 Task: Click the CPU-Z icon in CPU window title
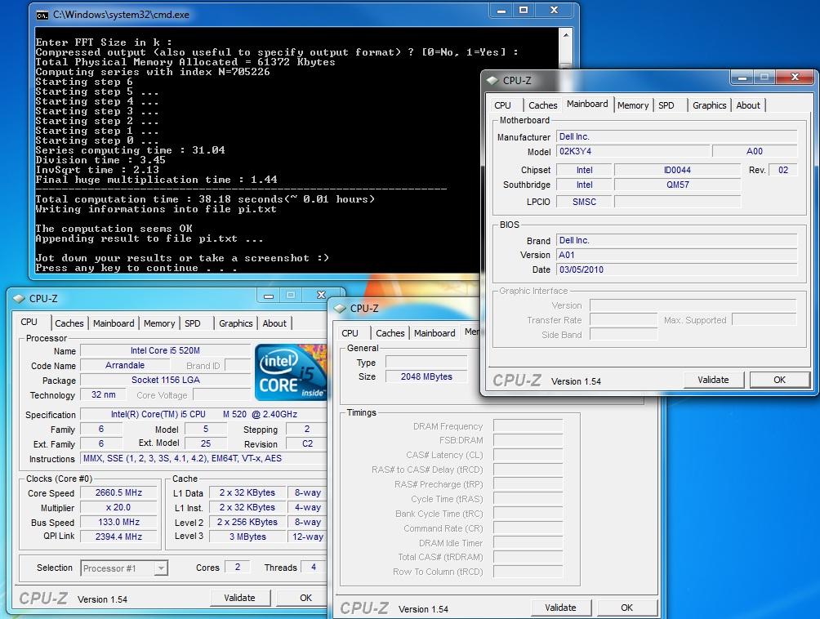pos(19,299)
